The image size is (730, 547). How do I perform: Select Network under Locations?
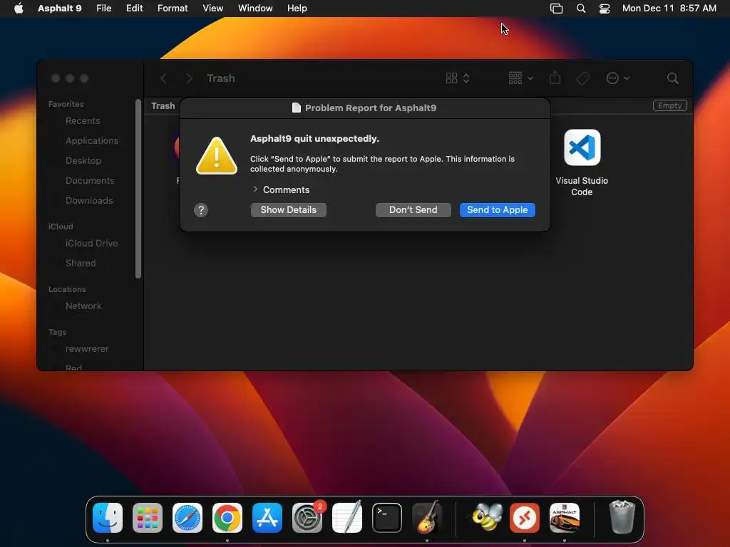point(83,306)
